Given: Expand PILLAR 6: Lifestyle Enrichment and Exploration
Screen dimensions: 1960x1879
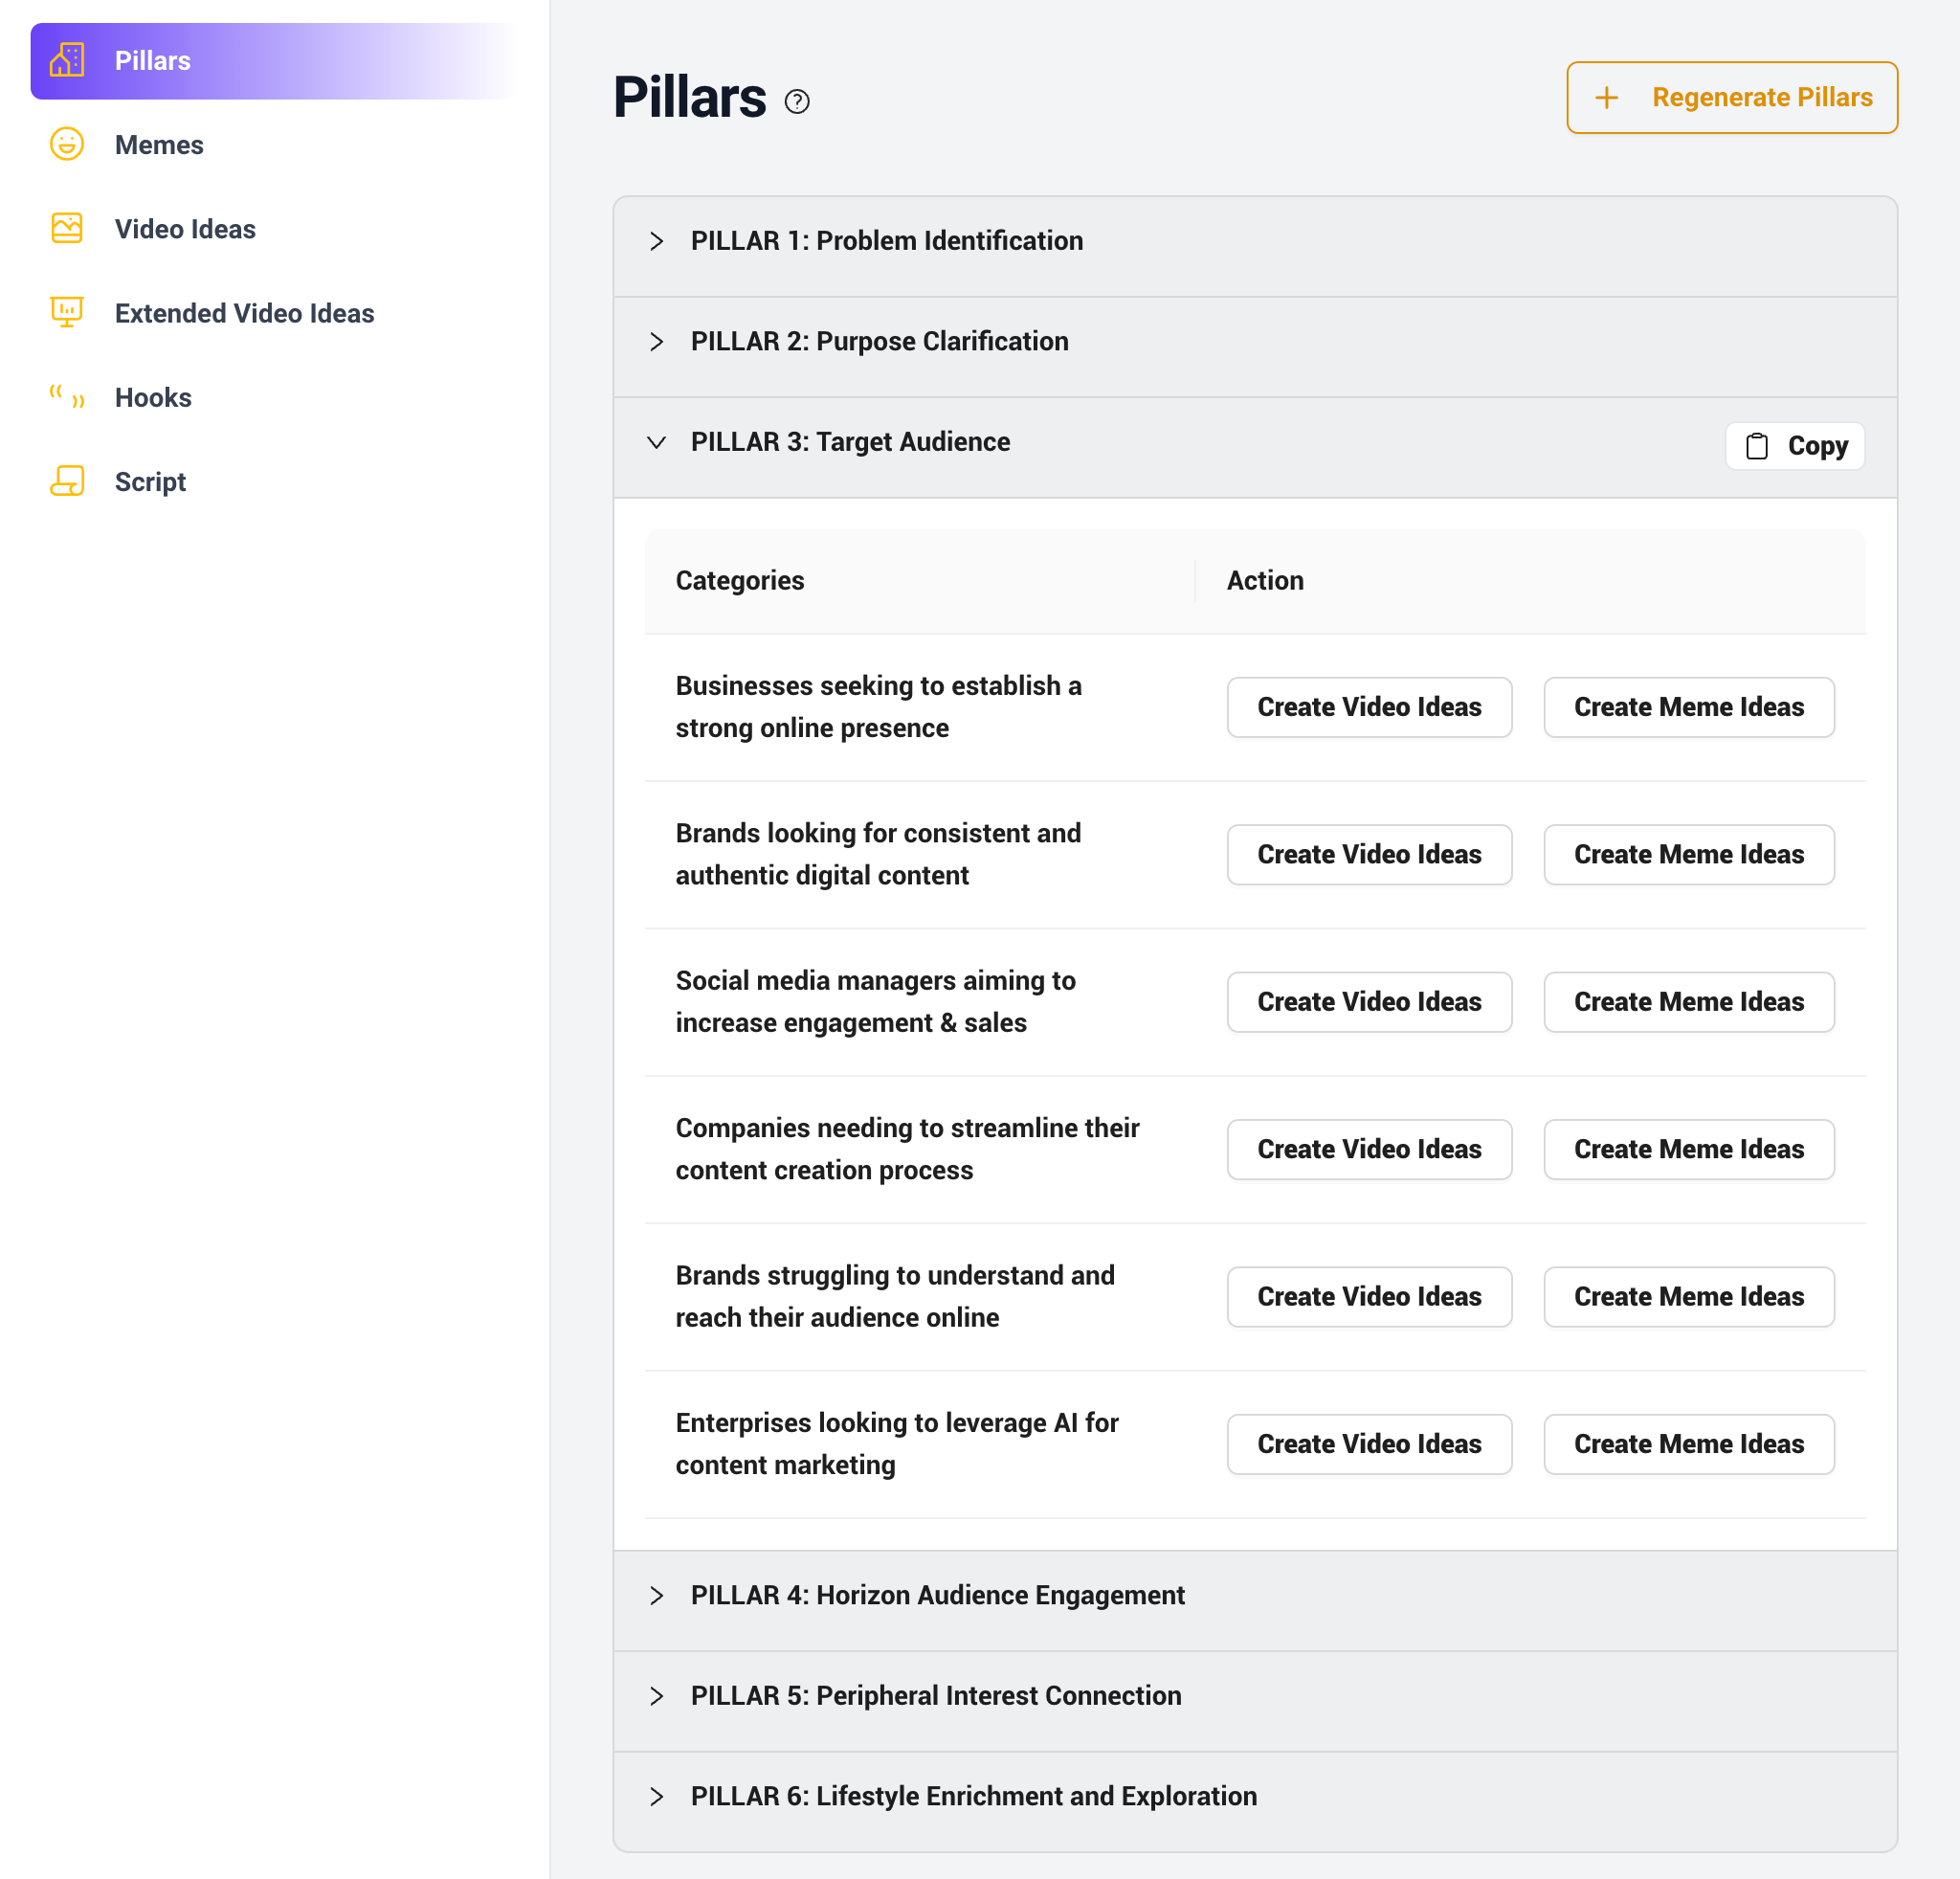Looking at the screenshot, I should 657,1796.
